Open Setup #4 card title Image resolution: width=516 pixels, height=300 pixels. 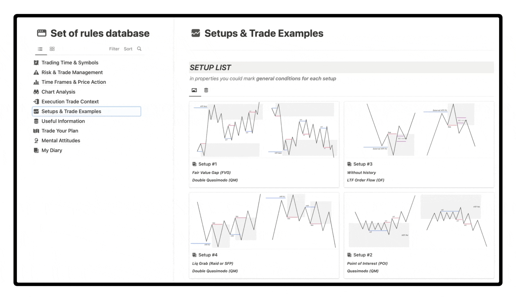click(x=208, y=255)
